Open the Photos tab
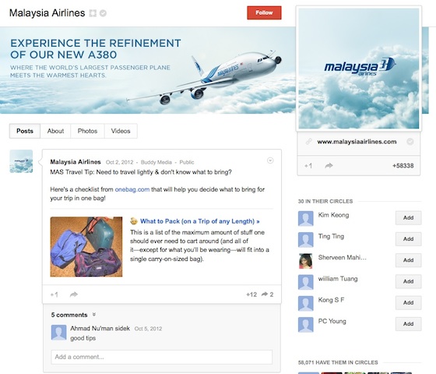This screenshot has height=374, width=436. [87, 131]
